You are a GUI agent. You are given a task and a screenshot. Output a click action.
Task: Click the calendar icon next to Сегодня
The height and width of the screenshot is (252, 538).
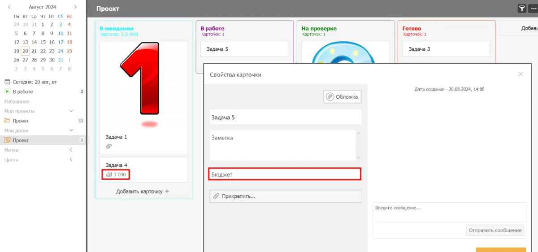coord(7,82)
